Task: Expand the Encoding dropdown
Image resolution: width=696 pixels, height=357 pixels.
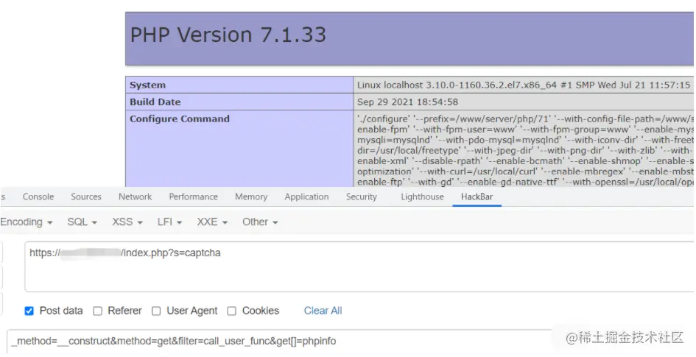Action: [x=27, y=222]
